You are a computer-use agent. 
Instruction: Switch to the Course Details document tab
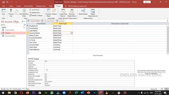point(34,21)
